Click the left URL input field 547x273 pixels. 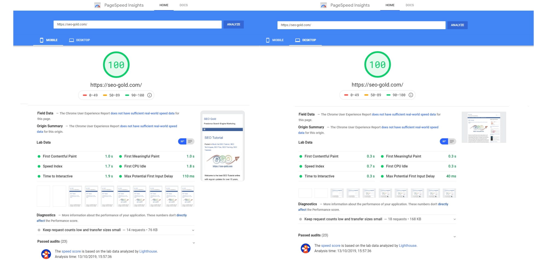[138, 25]
